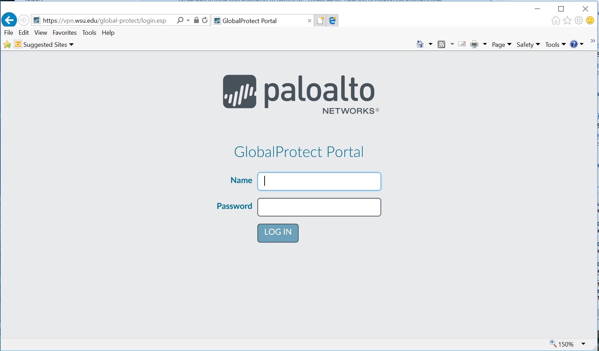The height and width of the screenshot is (351, 599).
Task: Open the Edit menu
Action: [24, 33]
